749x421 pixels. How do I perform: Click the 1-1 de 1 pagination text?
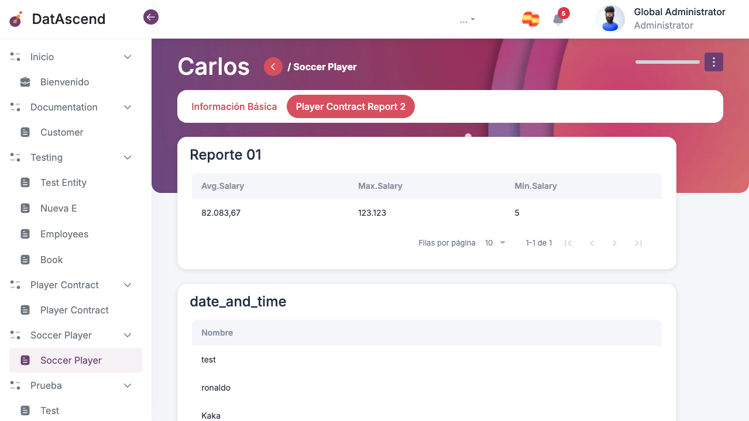[539, 243]
